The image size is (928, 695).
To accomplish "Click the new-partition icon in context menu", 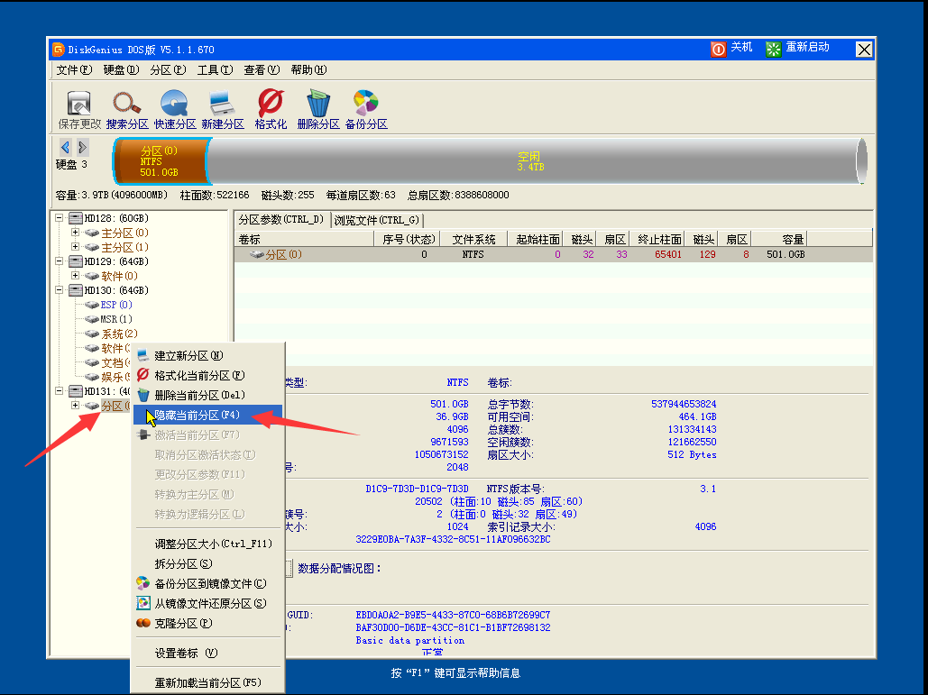I will (142, 355).
